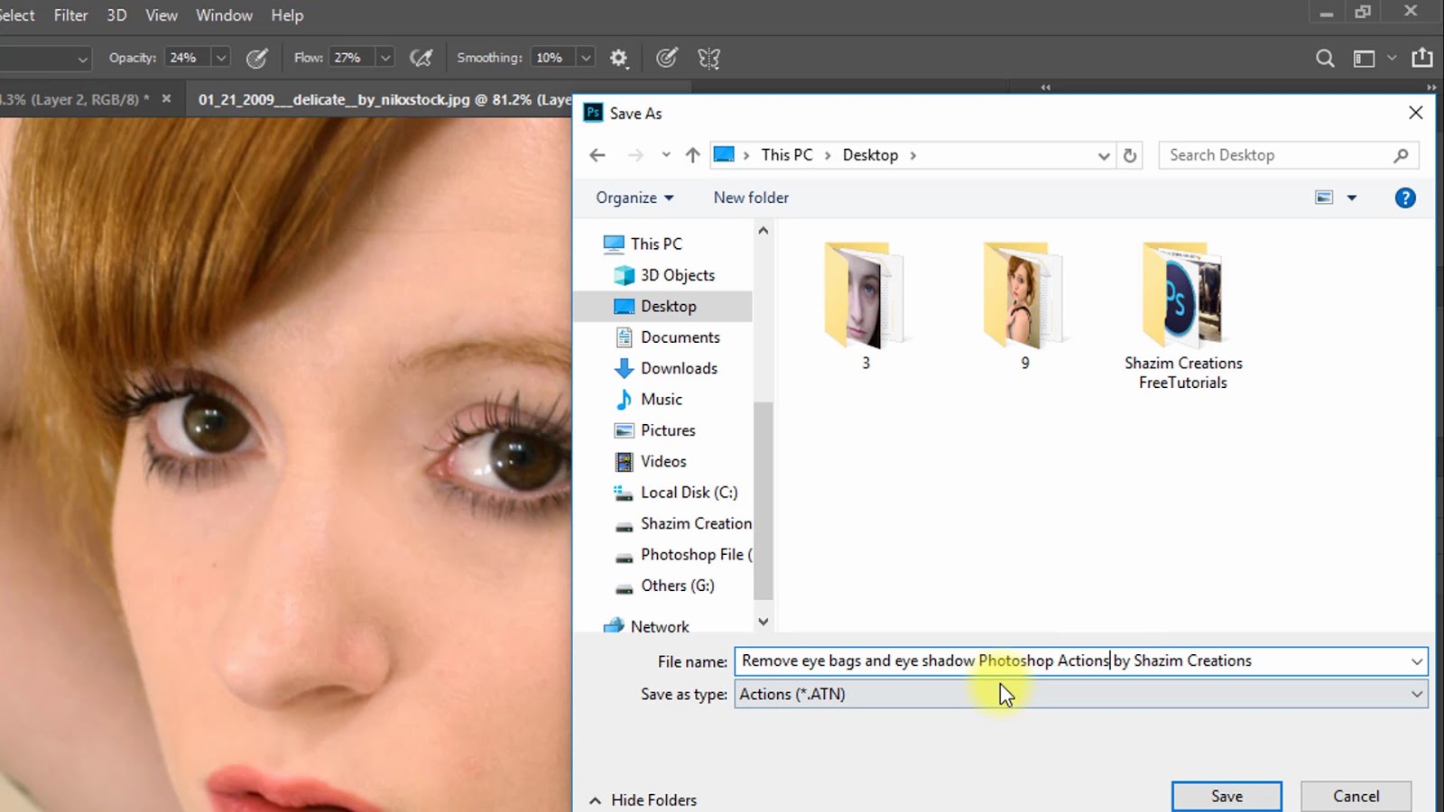
Task: Select the folder named 9
Action: 1024,306
